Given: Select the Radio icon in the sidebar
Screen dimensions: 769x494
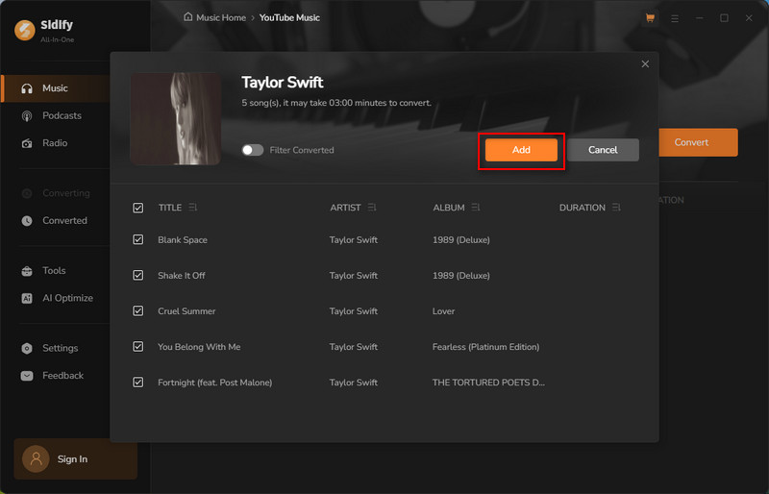Looking at the screenshot, I should 27,143.
